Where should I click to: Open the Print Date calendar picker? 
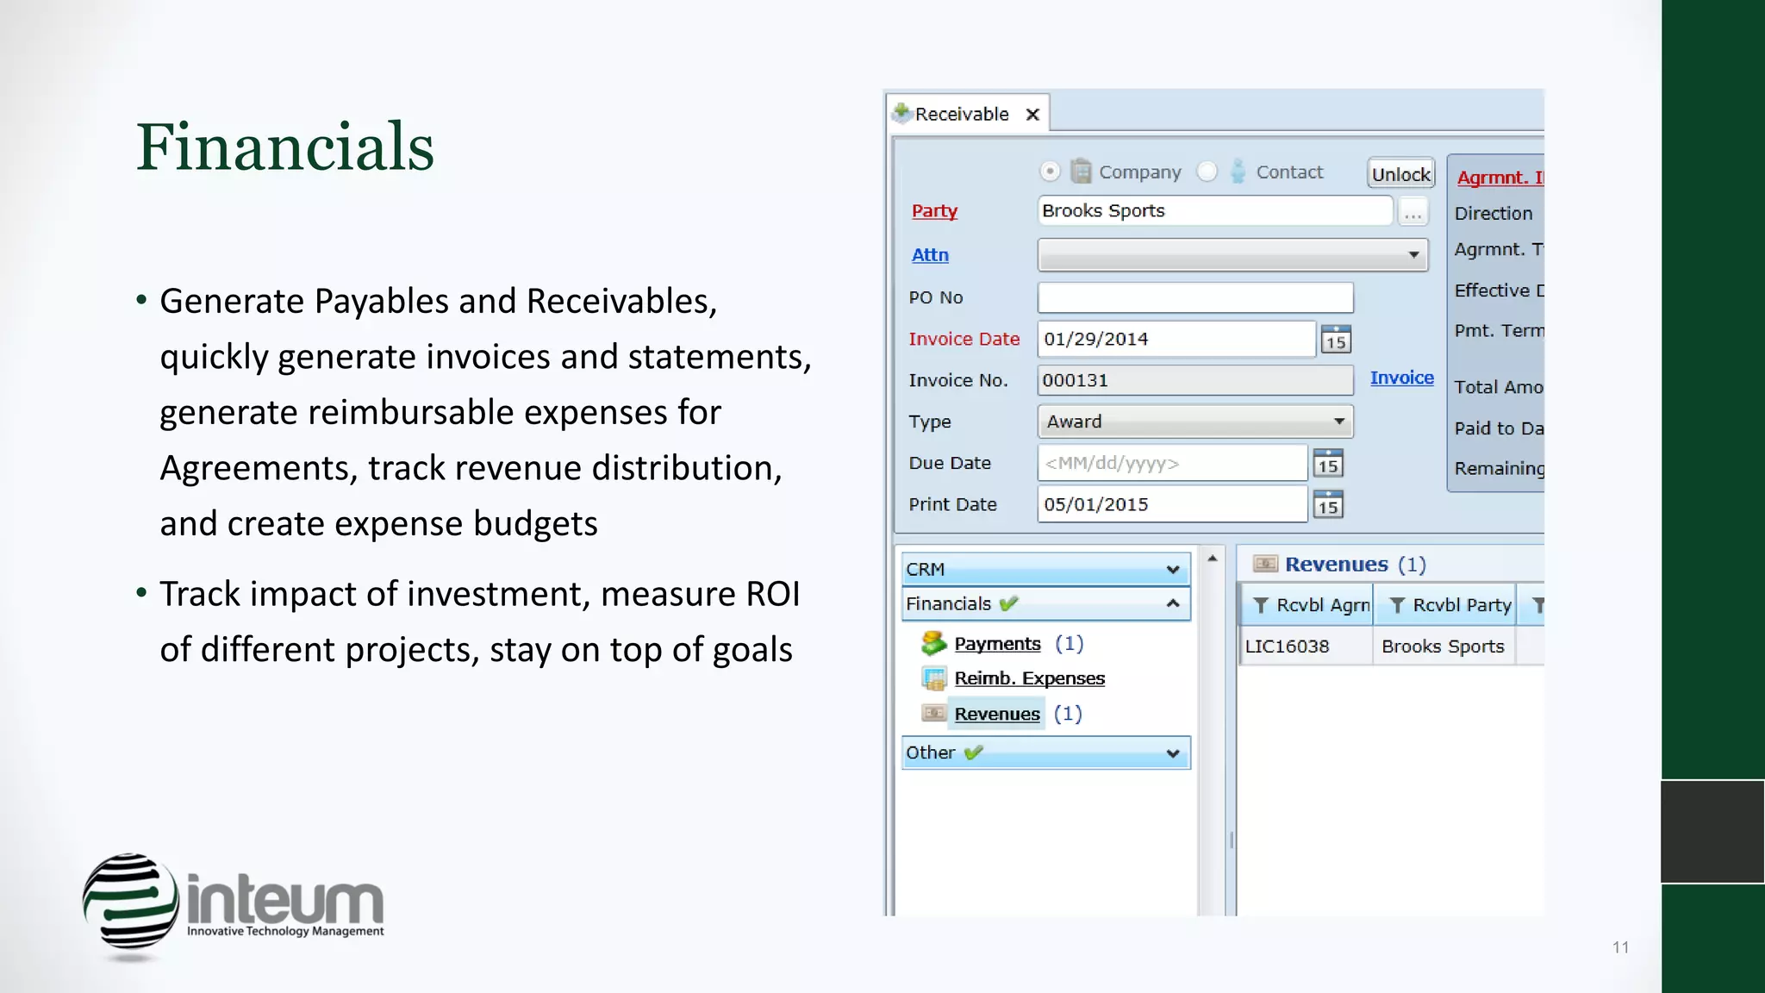[x=1328, y=505]
